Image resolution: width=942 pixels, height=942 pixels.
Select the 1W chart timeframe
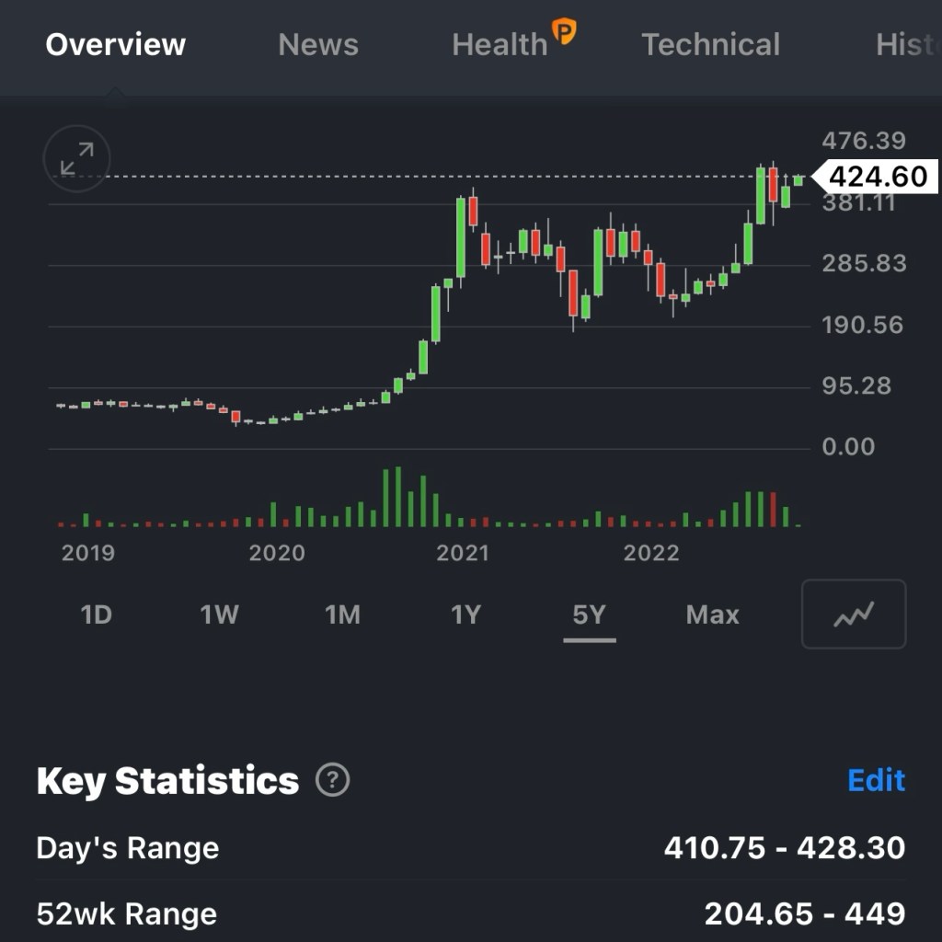(x=219, y=615)
